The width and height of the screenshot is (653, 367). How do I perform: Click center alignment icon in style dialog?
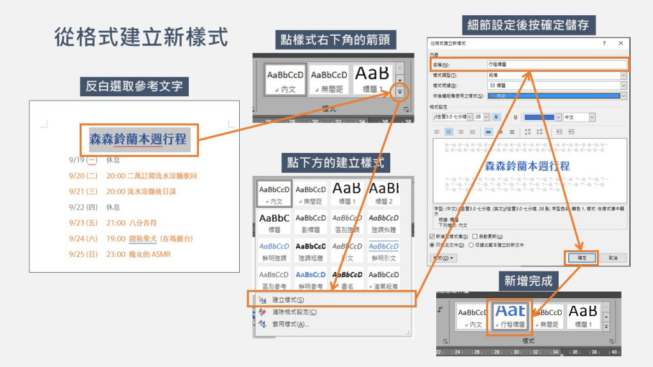pos(448,132)
